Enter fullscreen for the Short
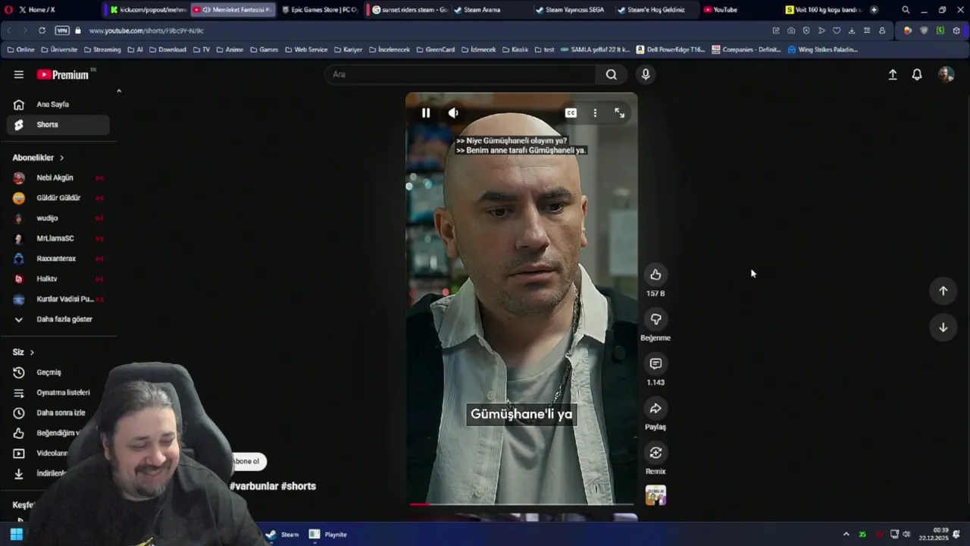Viewport: 970px width, 546px height. (619, 113)
